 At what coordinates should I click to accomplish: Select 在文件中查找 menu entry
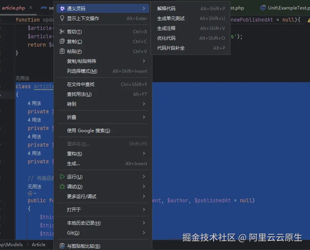(103, 84)
